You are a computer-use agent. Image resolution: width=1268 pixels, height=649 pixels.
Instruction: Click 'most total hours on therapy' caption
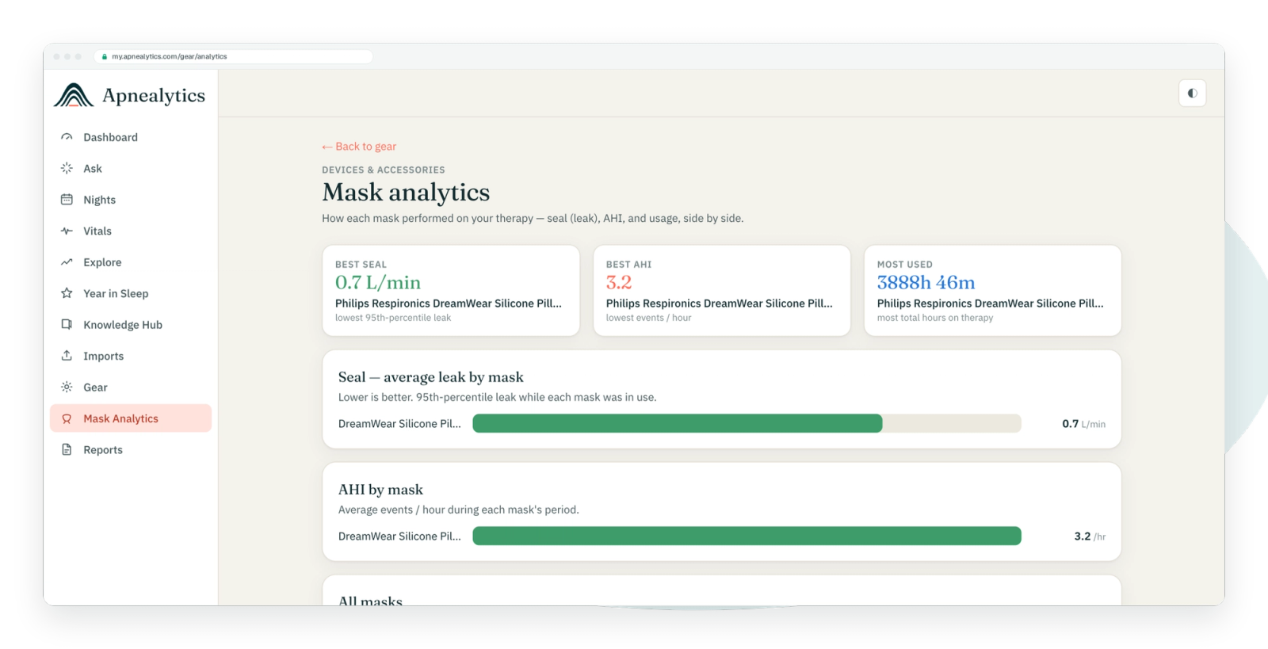(935, 318)
